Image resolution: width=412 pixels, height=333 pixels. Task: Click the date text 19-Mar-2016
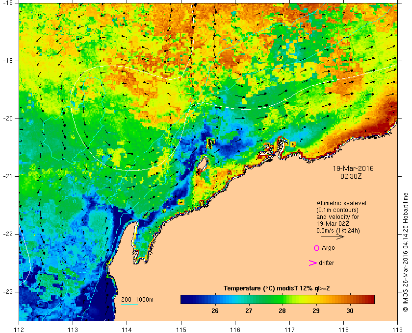click(353, 168)
